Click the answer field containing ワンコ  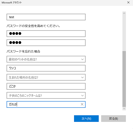[46, 68]
